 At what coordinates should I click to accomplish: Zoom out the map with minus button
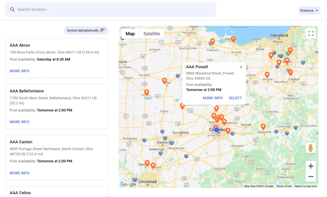click(x=311, y=176)
